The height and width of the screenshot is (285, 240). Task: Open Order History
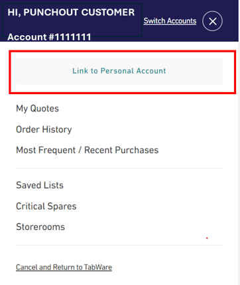[x=44, y=129]
